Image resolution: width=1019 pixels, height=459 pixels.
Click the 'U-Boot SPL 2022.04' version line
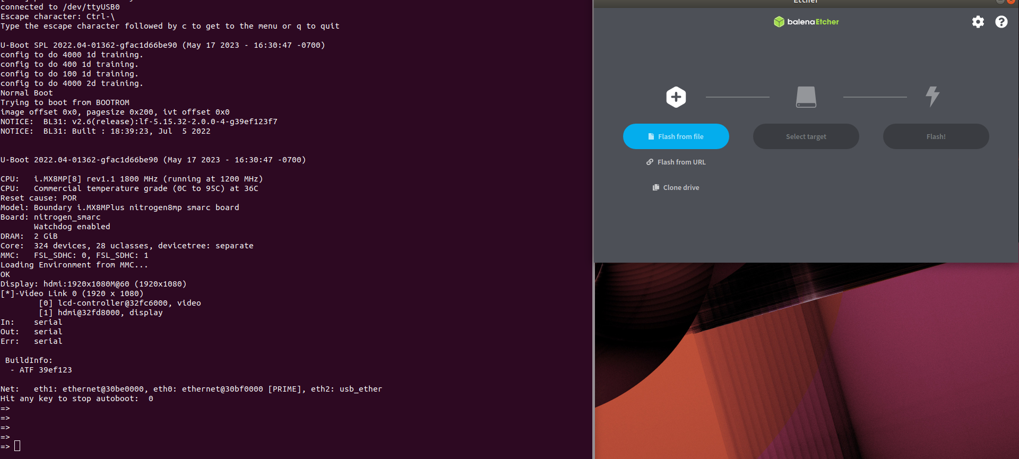162,45
